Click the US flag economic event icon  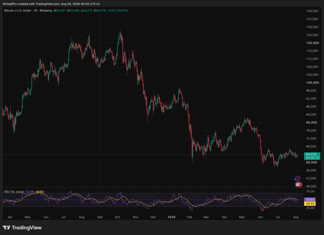(298, 184)
